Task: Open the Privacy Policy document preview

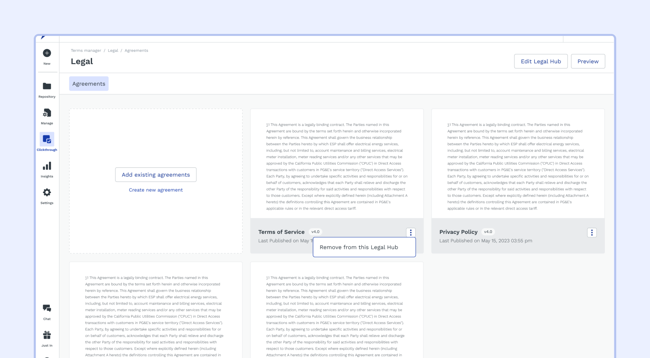Action: pos(518,166)
